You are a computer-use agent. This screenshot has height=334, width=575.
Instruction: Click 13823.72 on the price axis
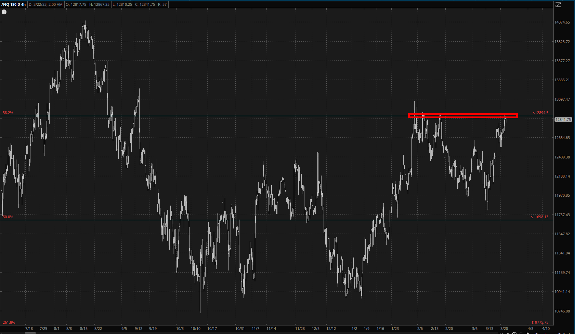point(562,42)
